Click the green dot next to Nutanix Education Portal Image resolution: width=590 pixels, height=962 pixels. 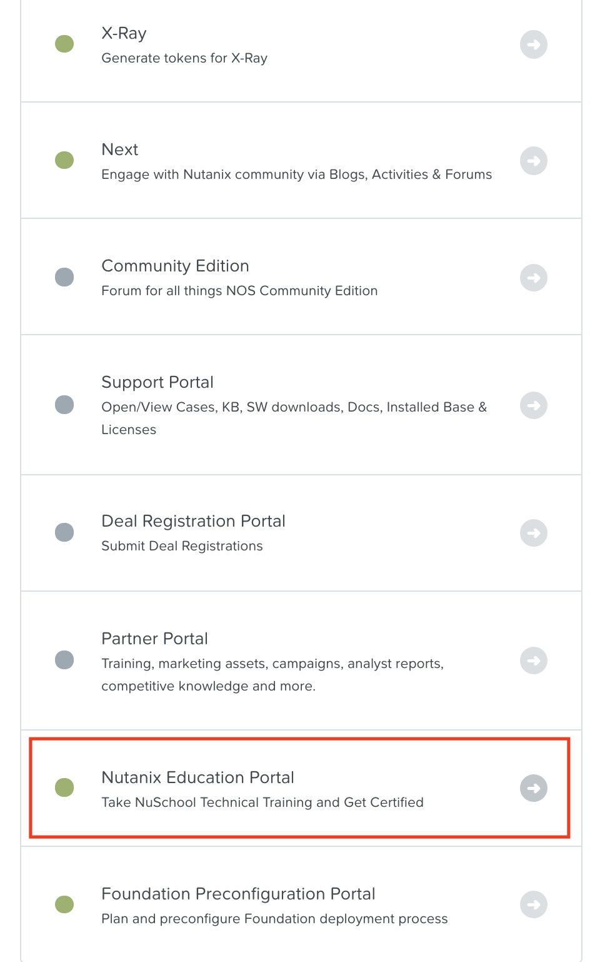pos(64,787)
